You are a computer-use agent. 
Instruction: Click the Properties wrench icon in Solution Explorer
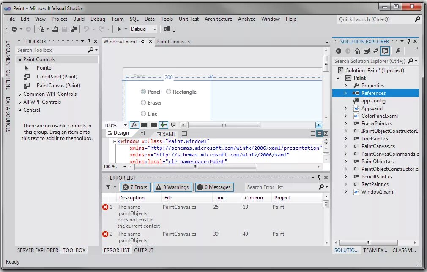(x=398, y=51)
